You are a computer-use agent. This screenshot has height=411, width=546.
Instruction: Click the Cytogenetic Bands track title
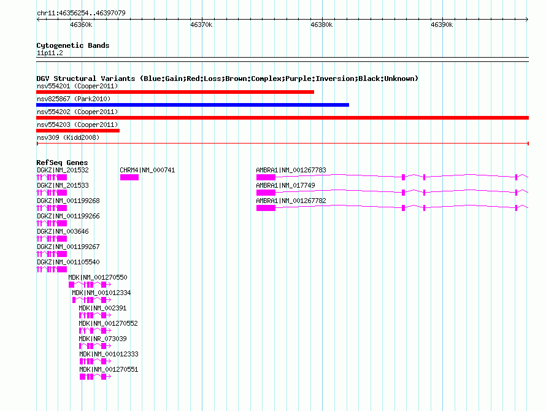coord(73,45)
